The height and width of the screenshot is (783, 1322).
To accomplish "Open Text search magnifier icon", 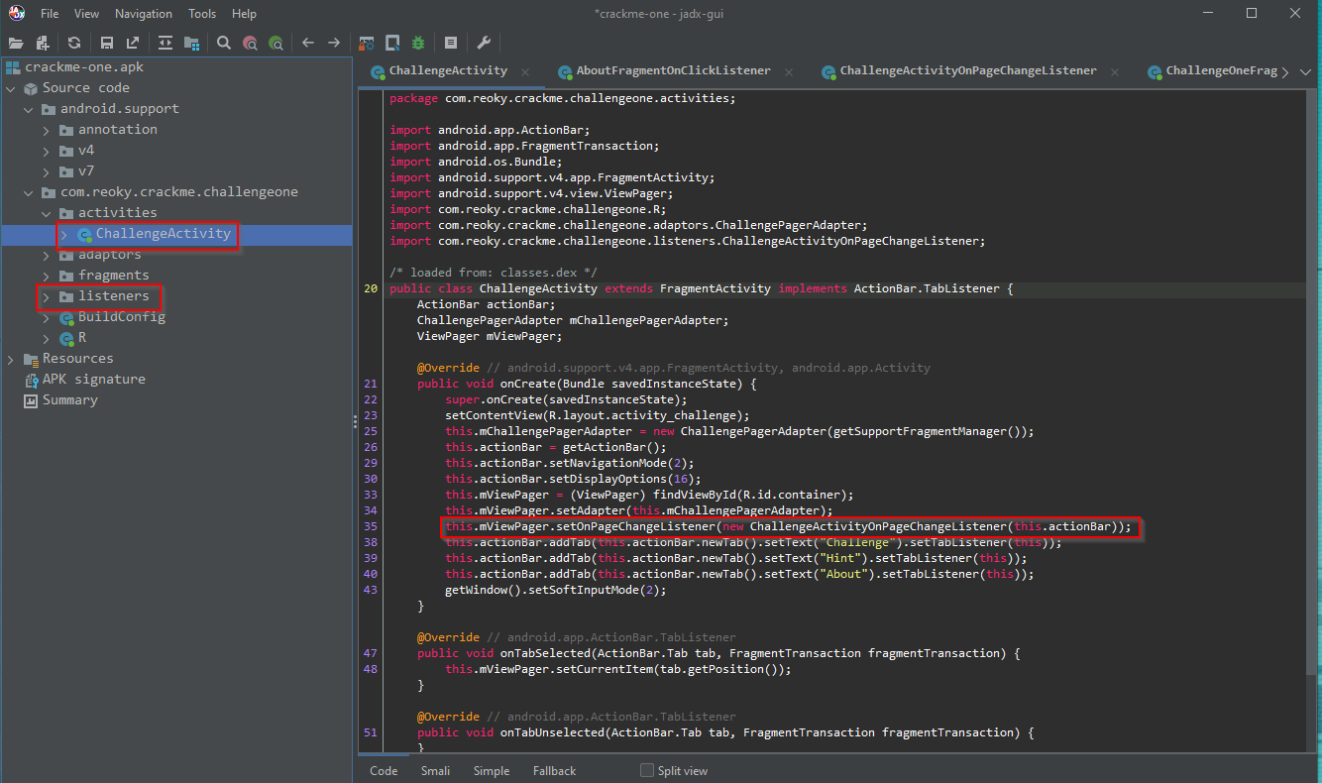I will coord(224,43).
